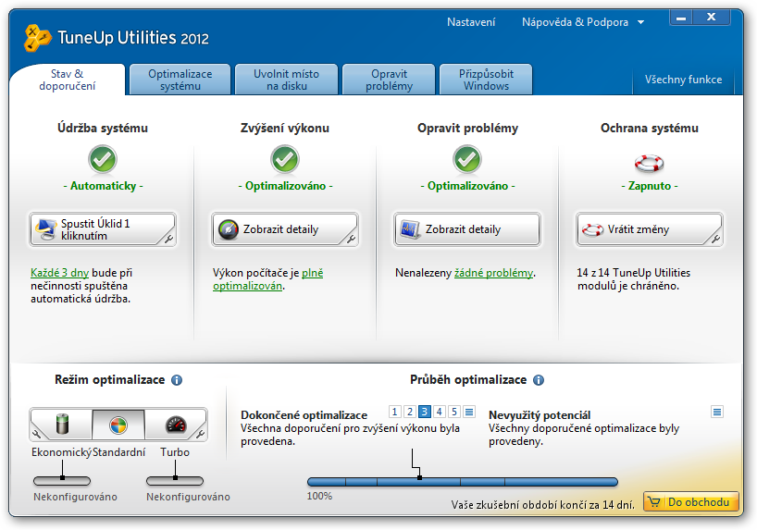Show info for Režim optimalizace
757x530 pixels.
click(177, 380)
